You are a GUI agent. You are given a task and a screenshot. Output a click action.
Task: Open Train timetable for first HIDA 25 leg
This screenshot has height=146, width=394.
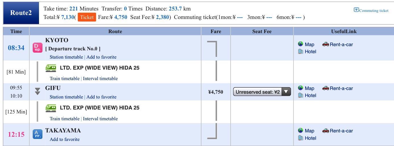pos(65,78)
